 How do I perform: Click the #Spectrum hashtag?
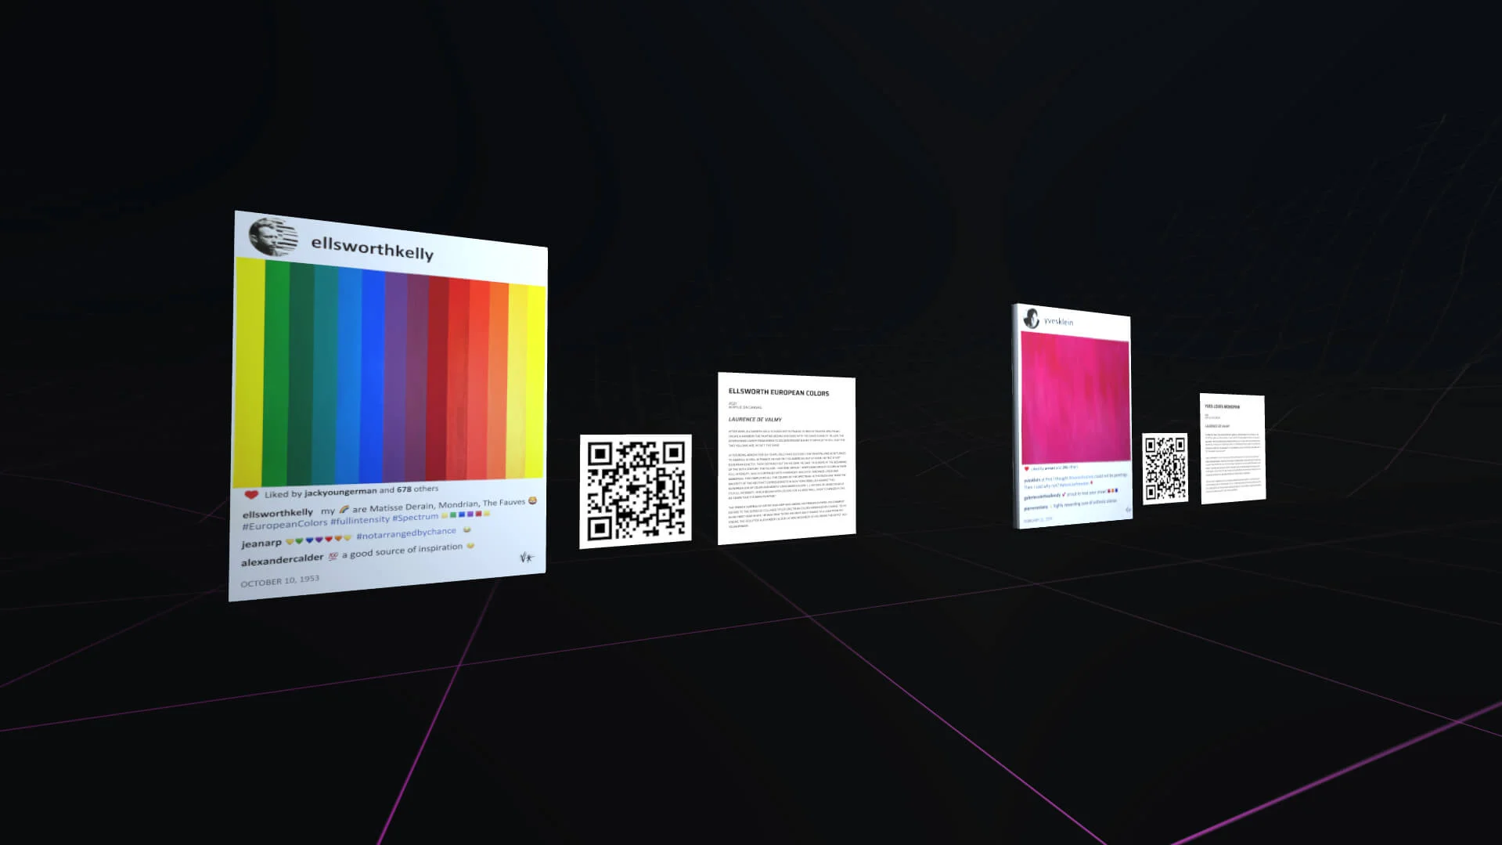pyautogui.click(x=415, y=517)
